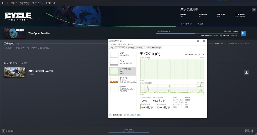
Task: Select イーサネット in performance sidebar
Action: [122, 80]
